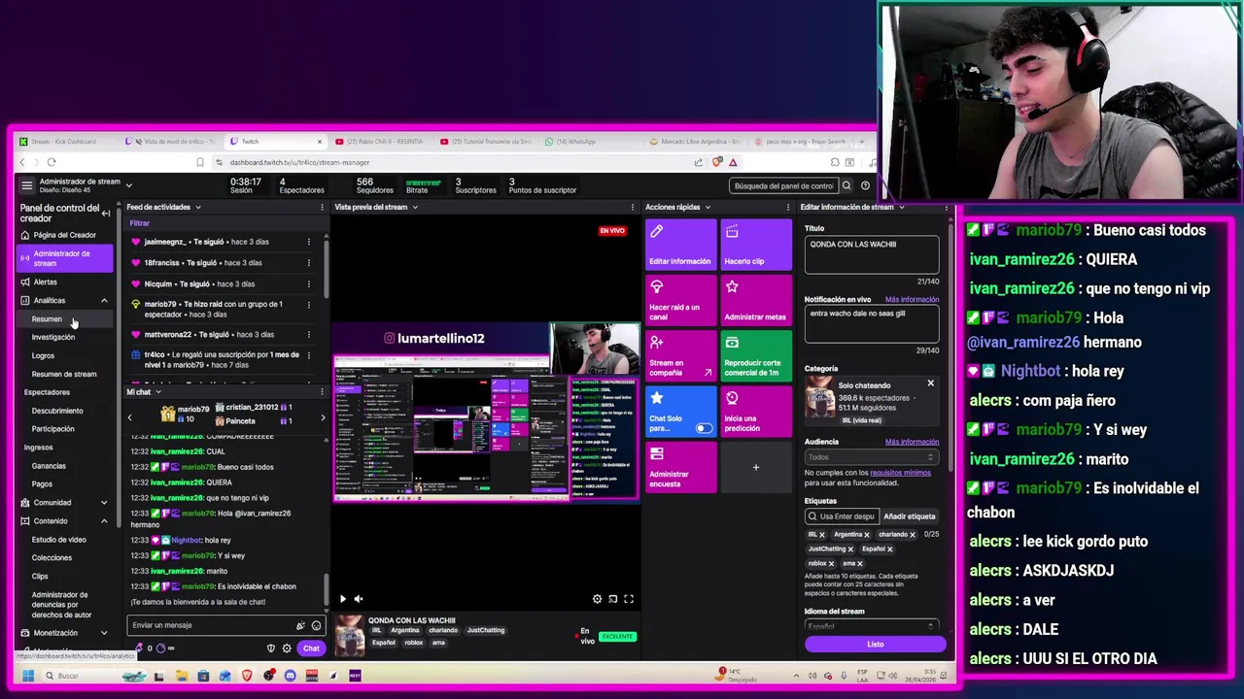The height and width of the screenshot is (699, 1244).
Task: Switch to Stream - Kick Dashboard browser tab
Action: coord(63,142)
